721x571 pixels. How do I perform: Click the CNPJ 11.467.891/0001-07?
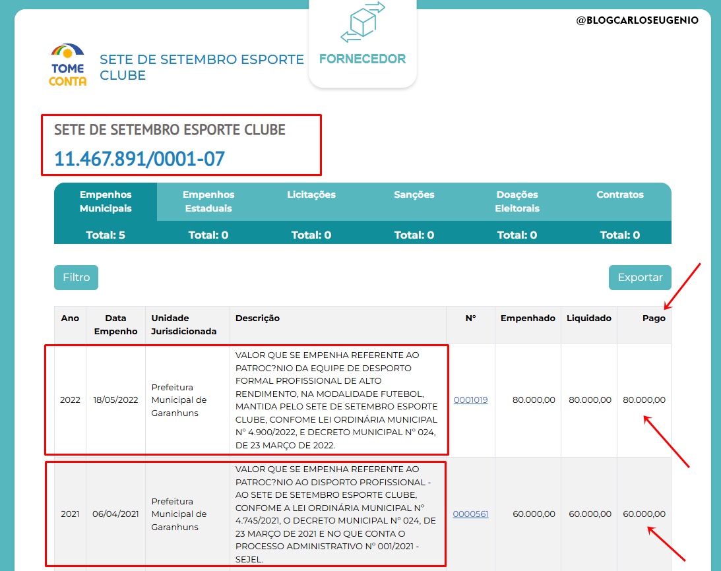tap(139, 159)
